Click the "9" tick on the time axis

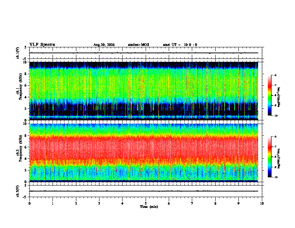pos(238,203)
